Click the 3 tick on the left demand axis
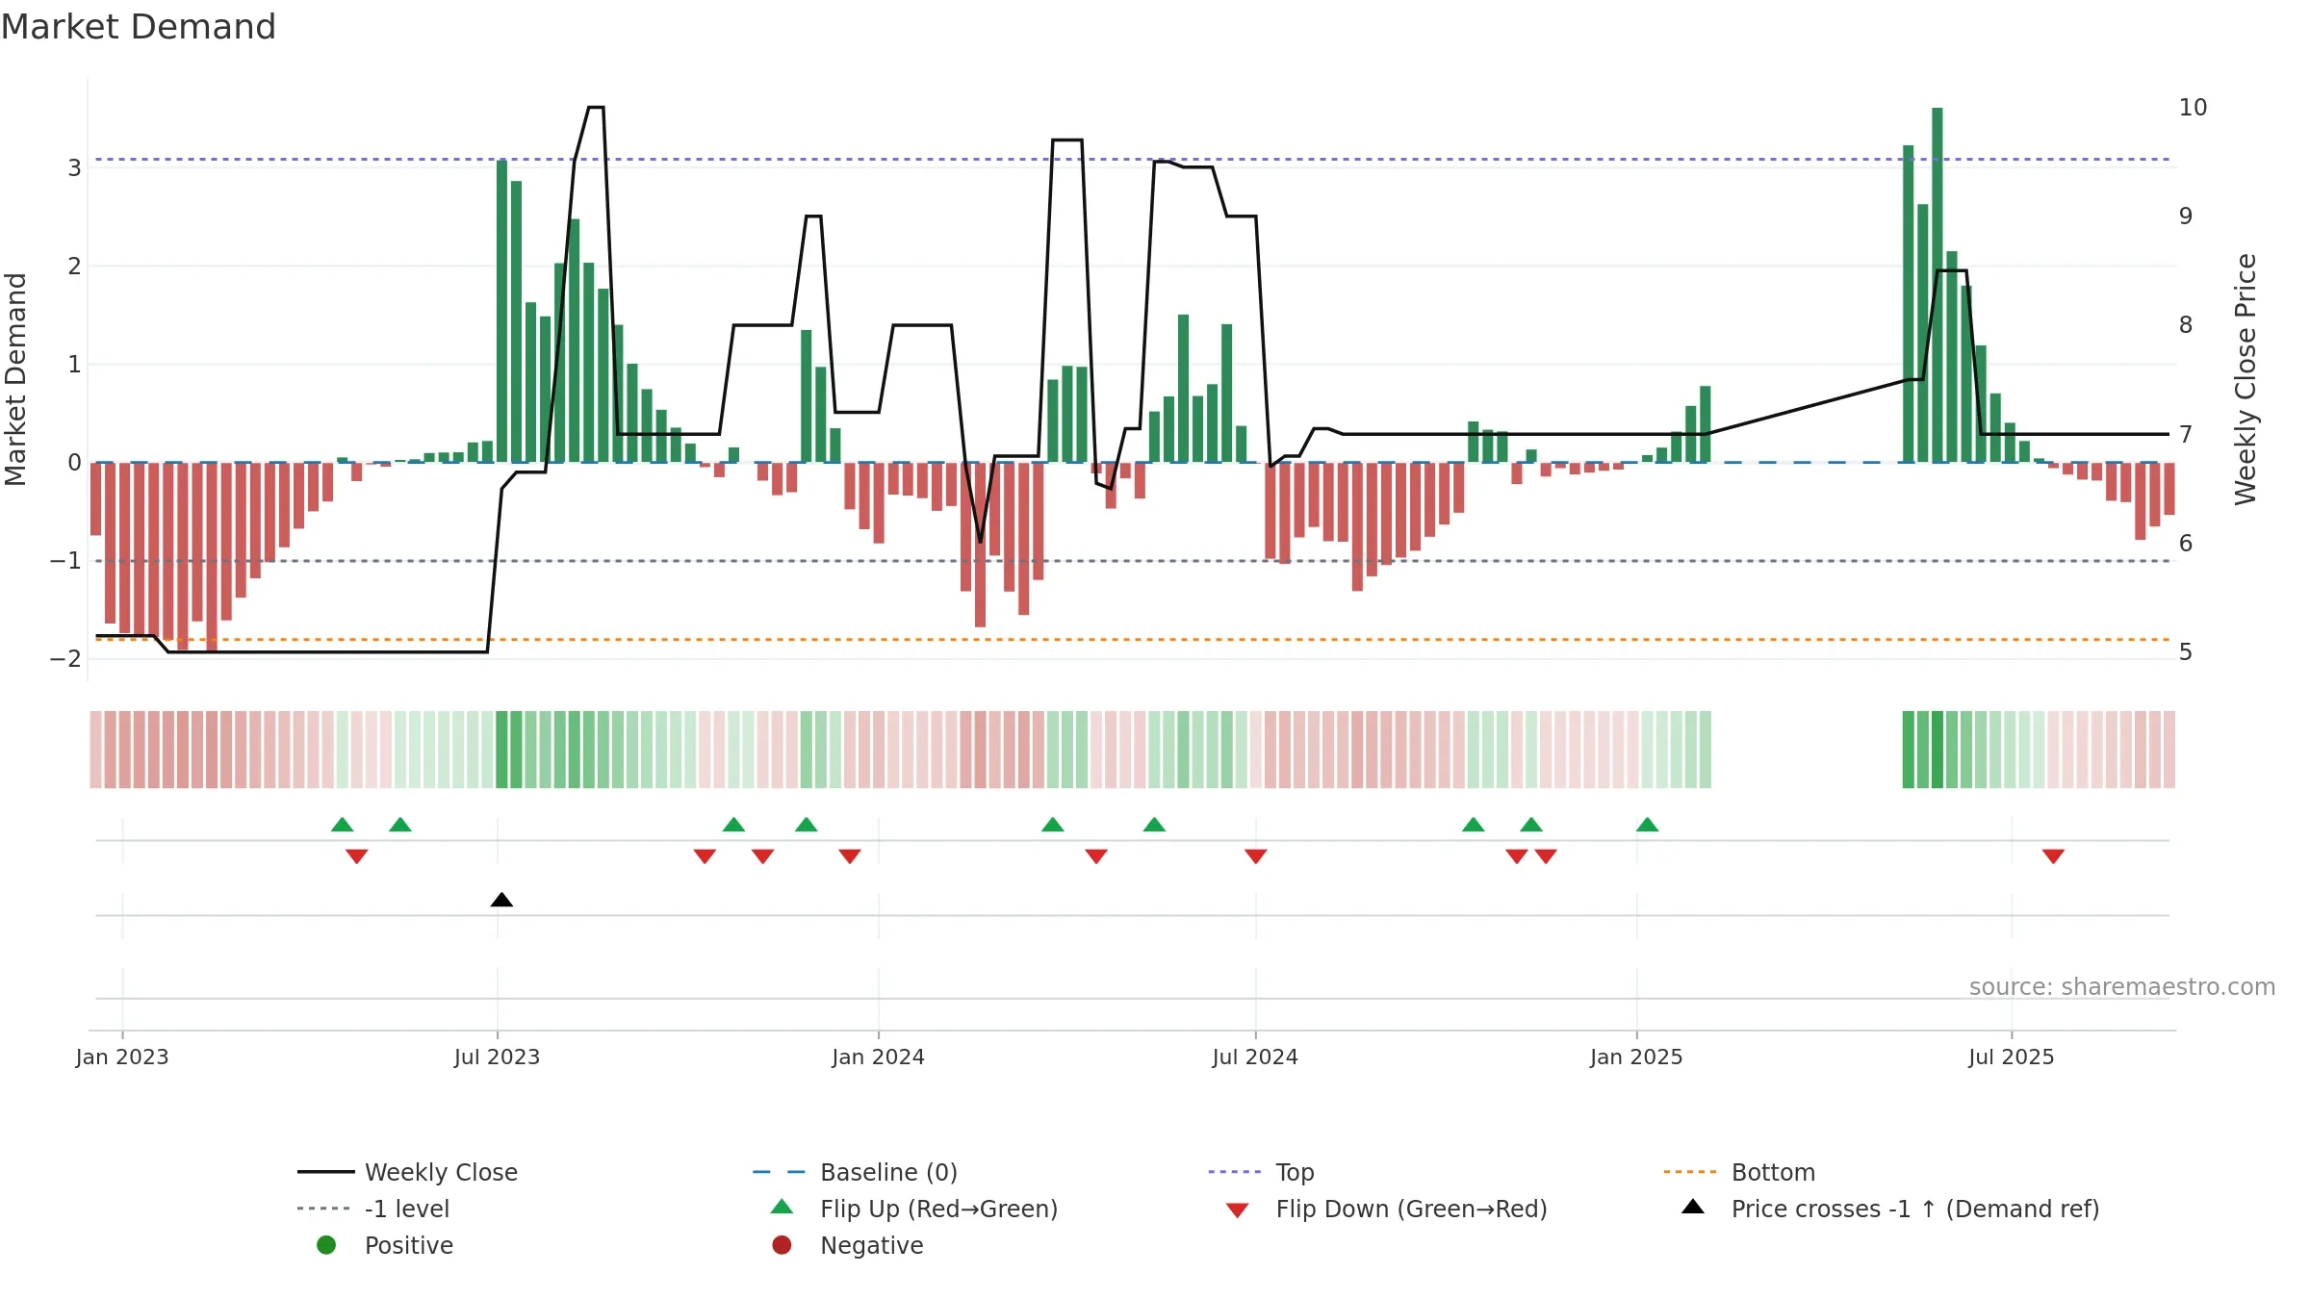2310x1299 pixels. pos(74,168)
